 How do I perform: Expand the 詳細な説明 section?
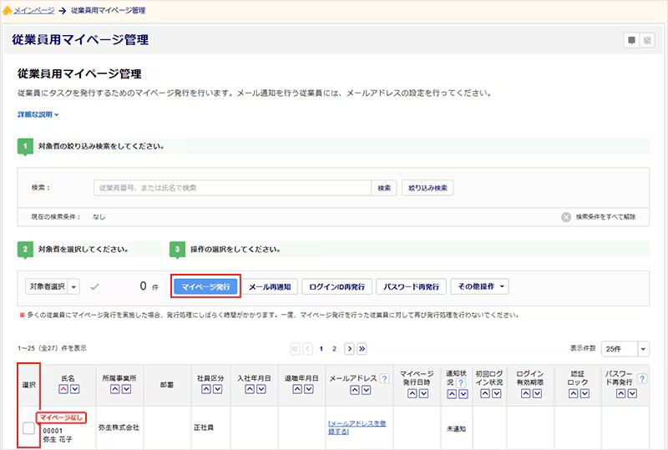(38, 114)
